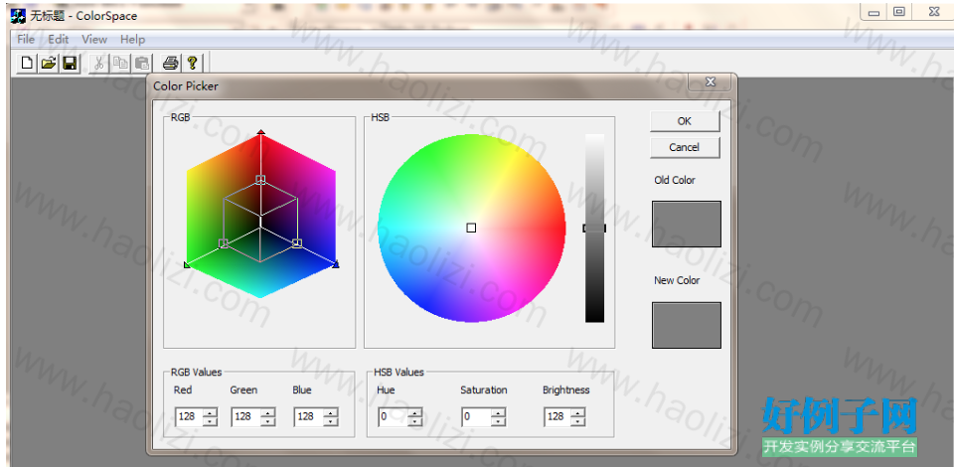
Task: Increase the Brightness value with up arrow
Action: click(x=578, y=412)
